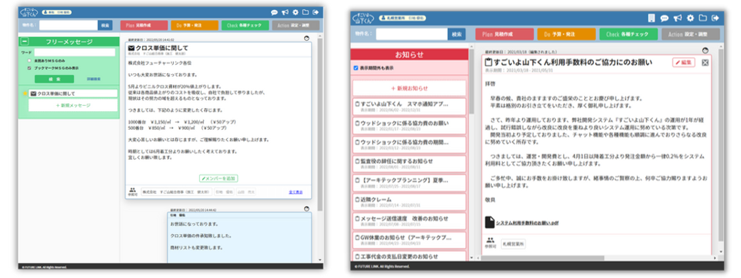The image size is (741, 278).
Task: Click green 検索 button in フリーメッセージ panel
Action: pyautogui.click(x=54, y=79)
